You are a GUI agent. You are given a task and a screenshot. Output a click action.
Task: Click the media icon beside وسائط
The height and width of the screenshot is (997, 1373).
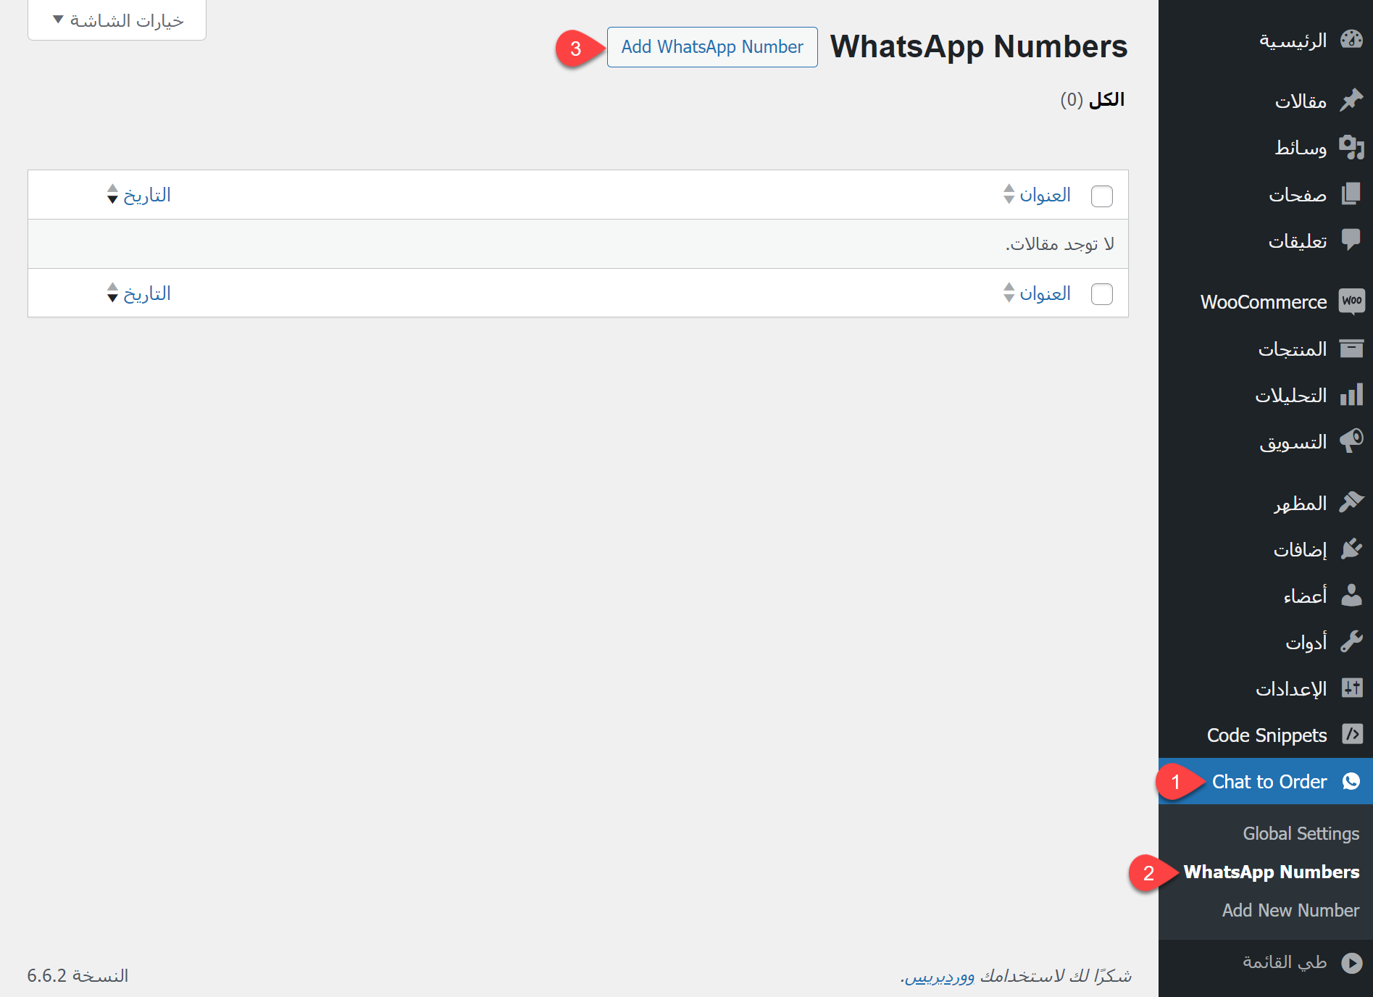coord(1351,147)
